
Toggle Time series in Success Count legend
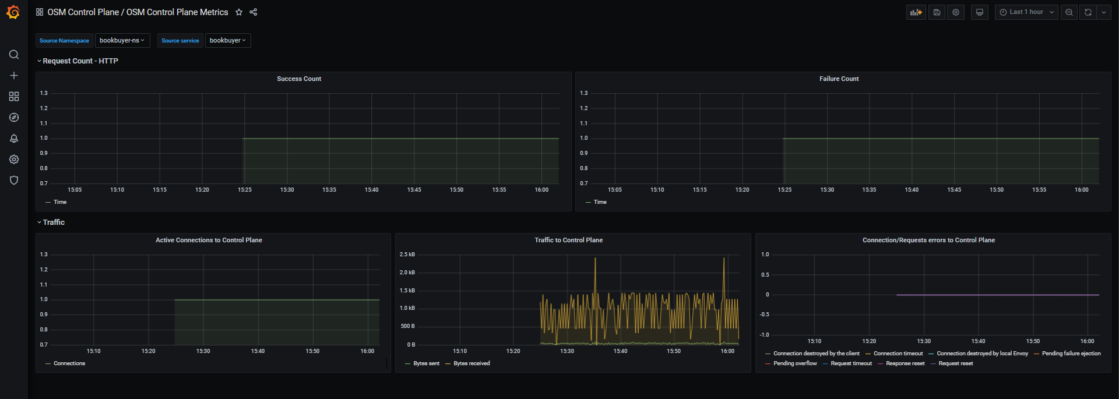(60, 202)
